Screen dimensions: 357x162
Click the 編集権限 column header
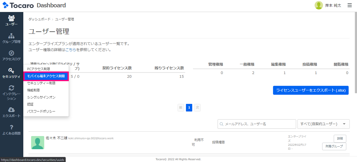278,65
